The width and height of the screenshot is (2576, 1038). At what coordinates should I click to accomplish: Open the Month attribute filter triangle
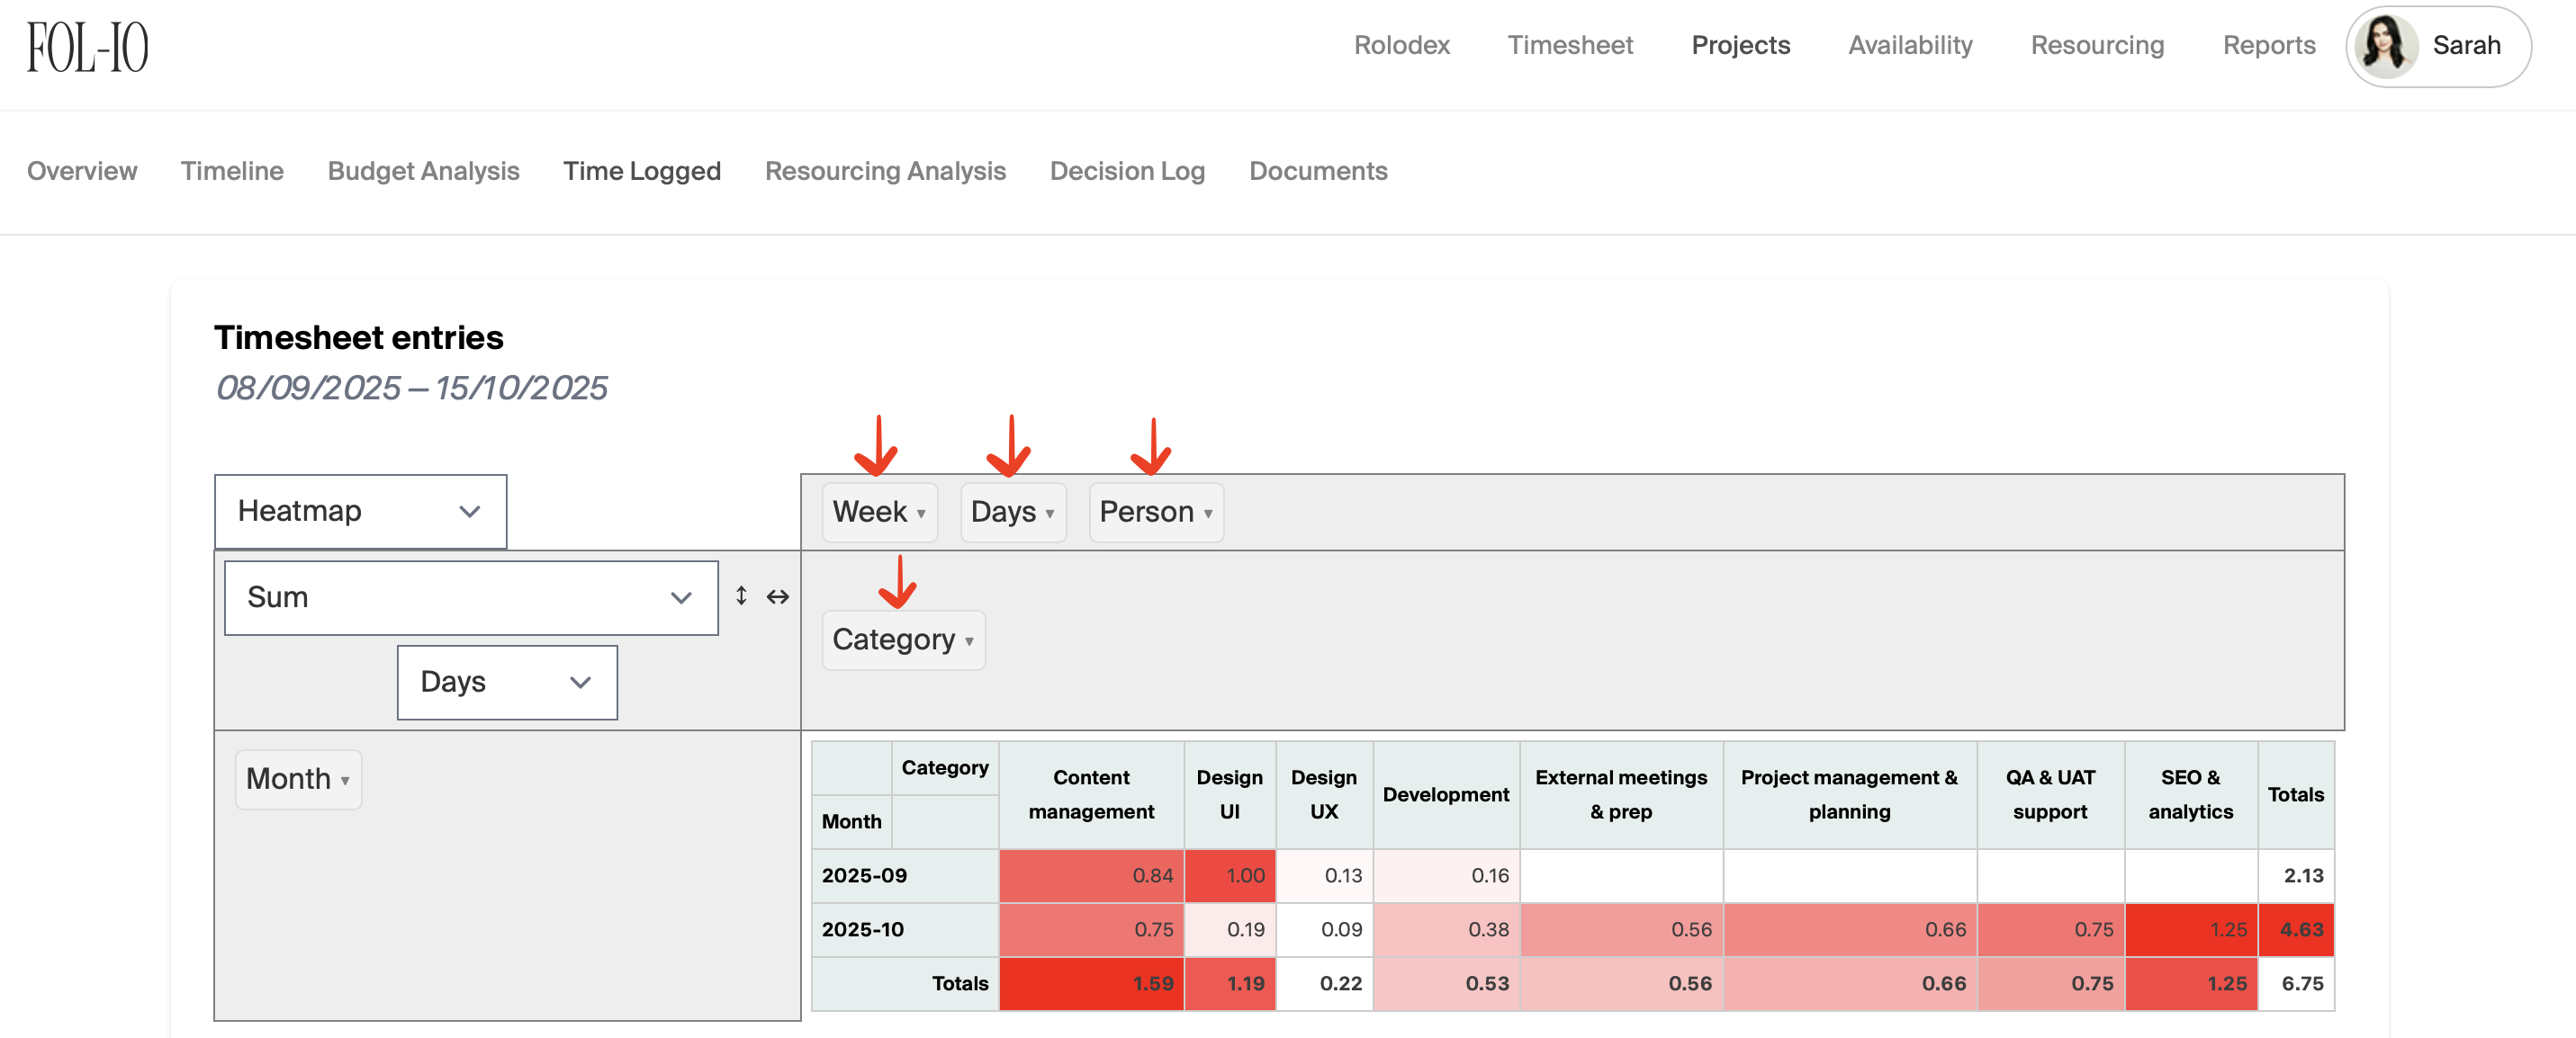345,780
